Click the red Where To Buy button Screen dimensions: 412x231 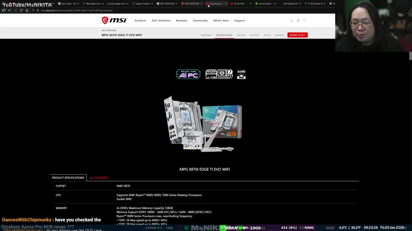[297, 35]
